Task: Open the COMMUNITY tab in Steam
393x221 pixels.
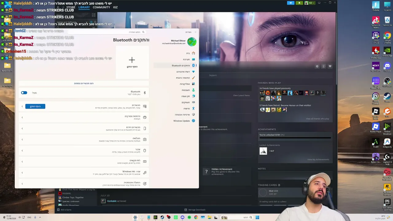Action: coord(101,7)
